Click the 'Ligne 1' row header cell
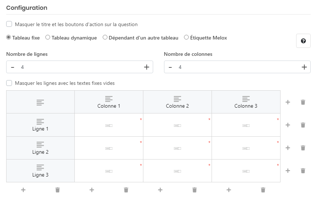 [x=40, y=125]
